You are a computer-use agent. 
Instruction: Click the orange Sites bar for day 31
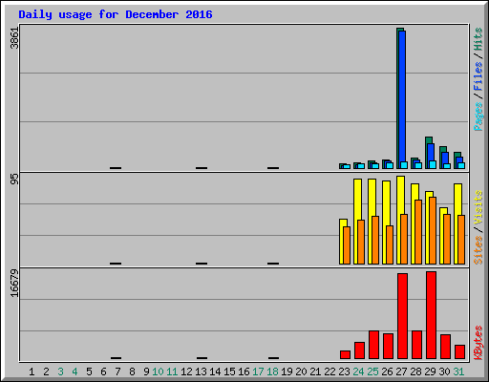[461, 240]
